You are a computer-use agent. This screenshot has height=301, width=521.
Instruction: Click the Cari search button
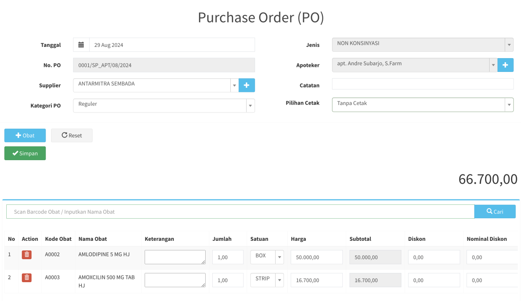pyautogui.click(x=495, y=212)
